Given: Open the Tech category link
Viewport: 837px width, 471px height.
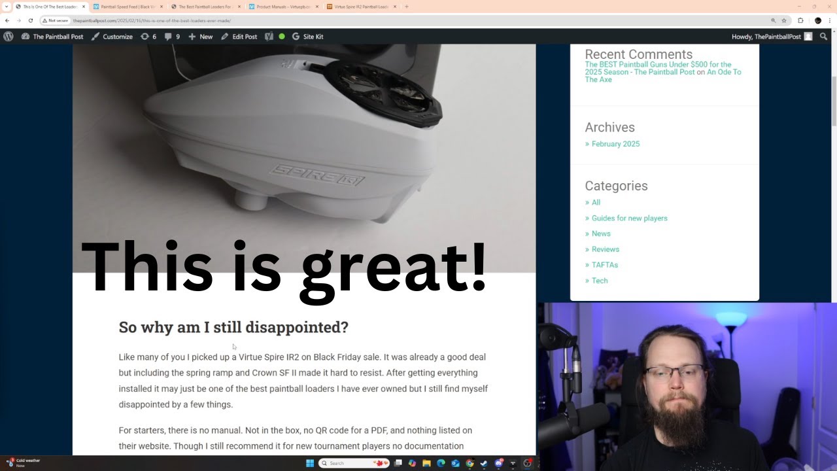Looking at the screenshot, I should click(x=600, y=281).
